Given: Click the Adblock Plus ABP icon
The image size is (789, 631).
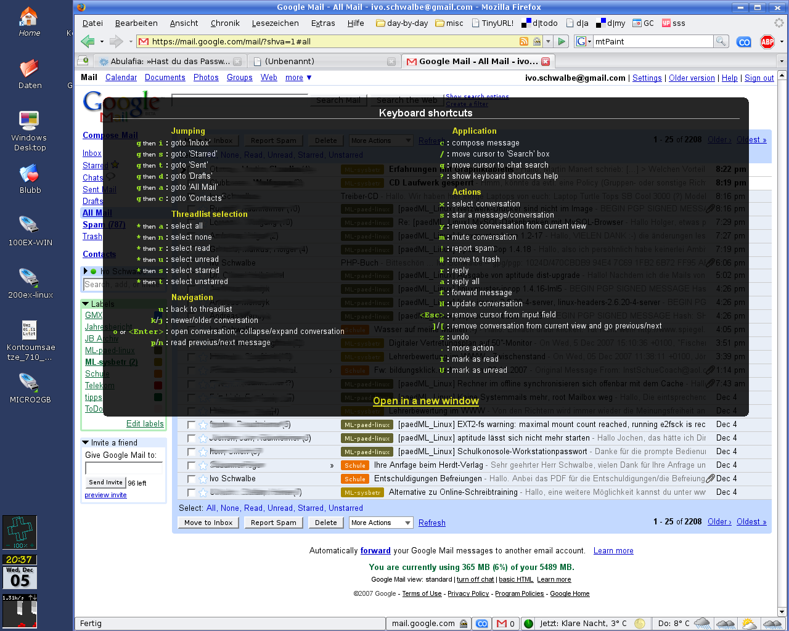Looking at the screenshot, I should 767,42.
